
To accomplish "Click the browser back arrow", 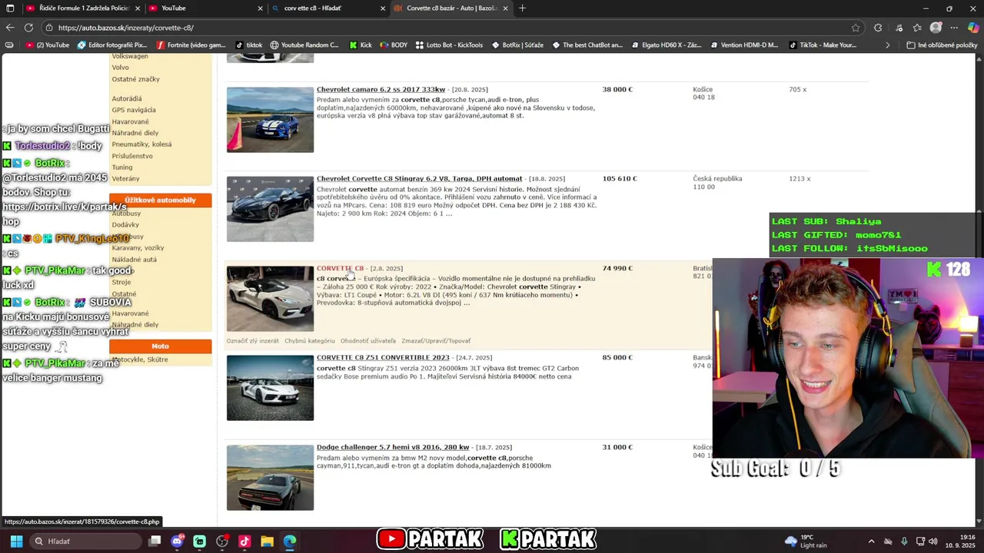I will coord(10,28).
